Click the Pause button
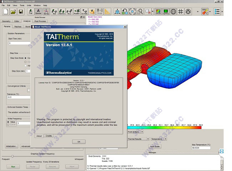 32,167
